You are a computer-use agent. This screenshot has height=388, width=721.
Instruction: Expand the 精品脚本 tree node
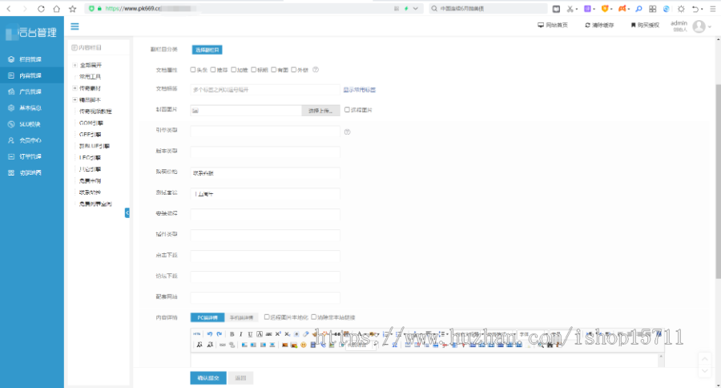pyautogui.click(x=75, y=99)
